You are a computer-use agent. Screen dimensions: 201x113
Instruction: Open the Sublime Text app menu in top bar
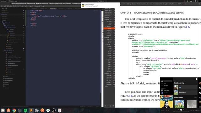13,1
